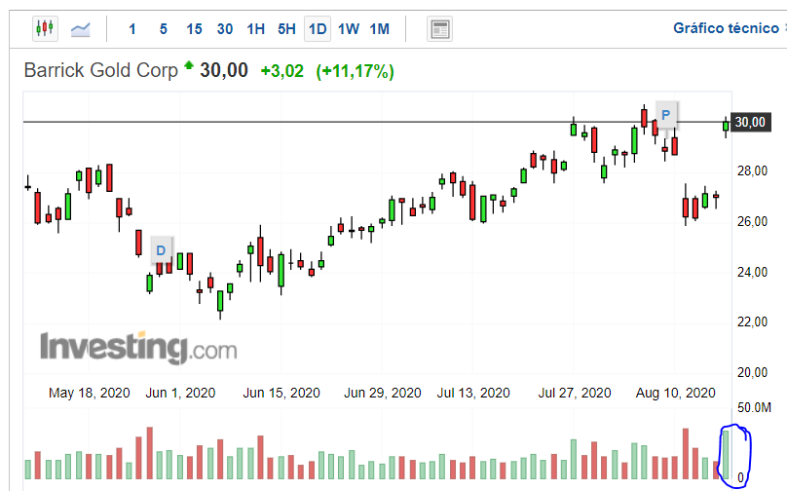Viewport: 787px width, 491px height.
Task: Choose the 30 minute interval
Action: click(x=225, y=29)
